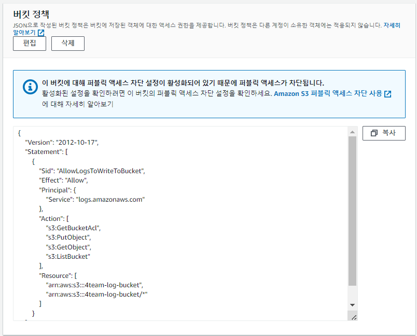Click the "Resource": [ line
Image resolution: width=417 pixels, height=336 pixels.
click(x=58, y=276)
